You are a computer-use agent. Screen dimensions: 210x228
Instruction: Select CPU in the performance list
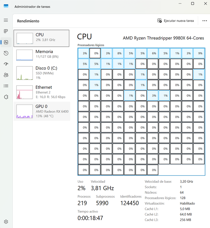[41, 38]
